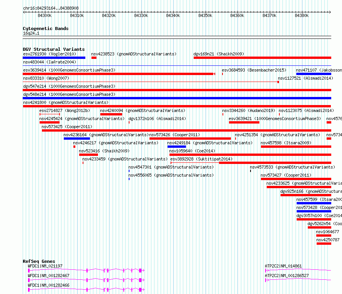Viewport: 342px width, 294px height.
Task: Select nsv471107 variant label
Action: pyautogui.click(x=319, y=70)
